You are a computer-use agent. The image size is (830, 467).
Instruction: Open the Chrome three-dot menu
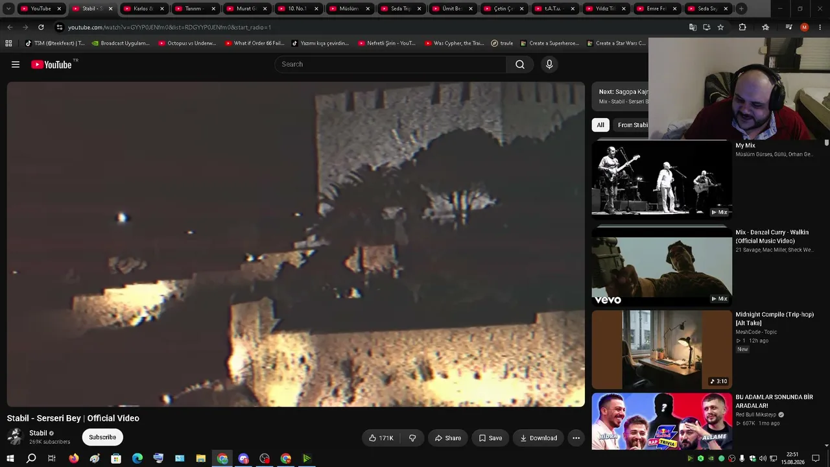click(x=820, y=27)
